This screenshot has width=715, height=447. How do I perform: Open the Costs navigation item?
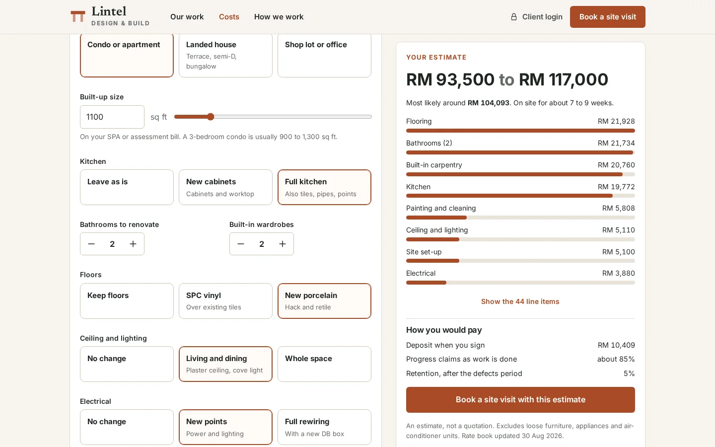pyautogui.click(x=229, y=17)
